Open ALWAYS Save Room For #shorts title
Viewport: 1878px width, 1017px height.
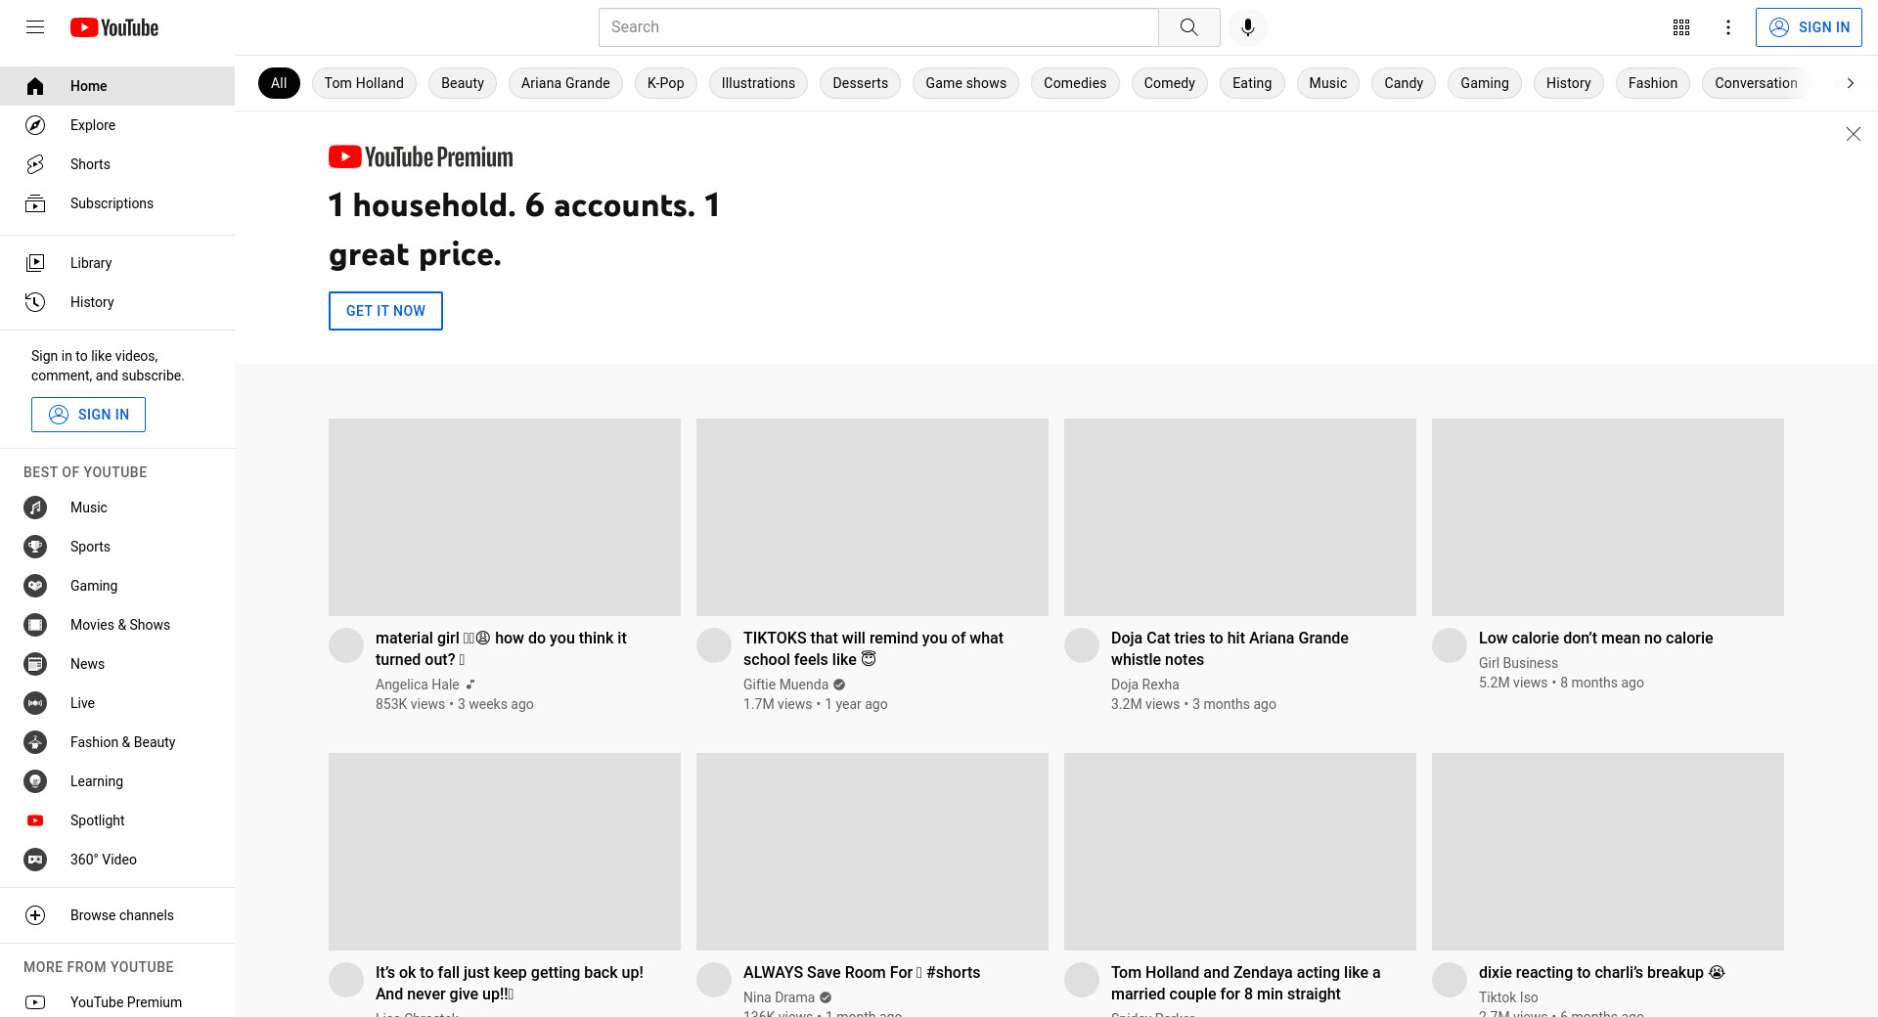tap(862, 972)
